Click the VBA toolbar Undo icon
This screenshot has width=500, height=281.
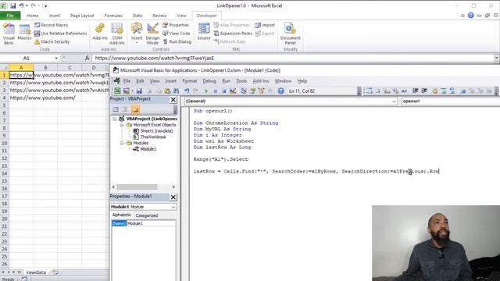click(187, 91)
